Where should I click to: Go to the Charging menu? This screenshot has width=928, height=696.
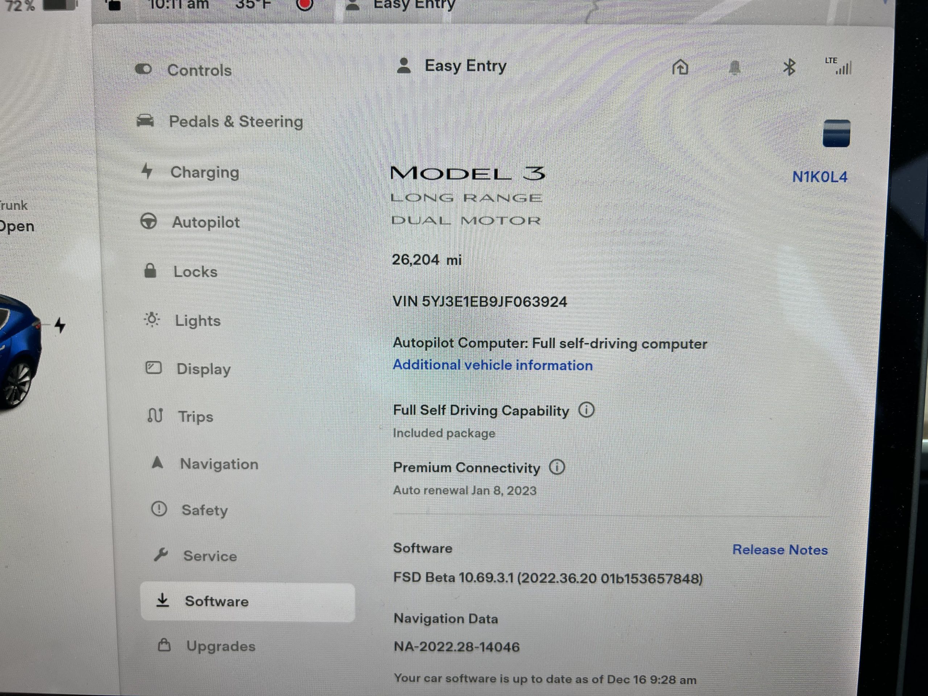pyautogui.click(x=204, y=172)
